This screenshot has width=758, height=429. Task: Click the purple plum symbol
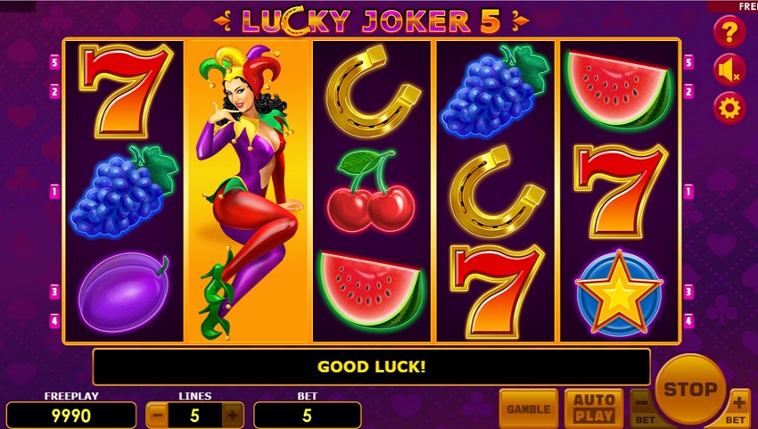pos(124,292)
